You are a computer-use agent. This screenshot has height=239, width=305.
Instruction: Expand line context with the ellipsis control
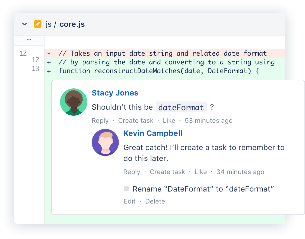coord(29,40)
